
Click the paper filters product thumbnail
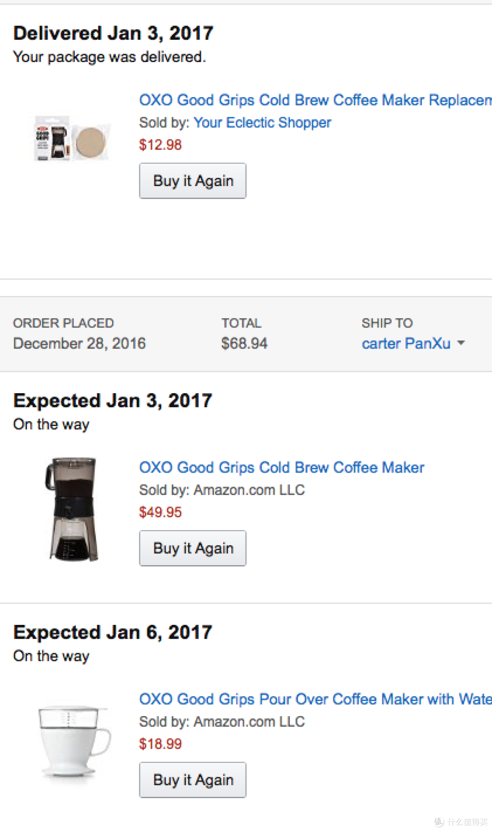(72, 138)
